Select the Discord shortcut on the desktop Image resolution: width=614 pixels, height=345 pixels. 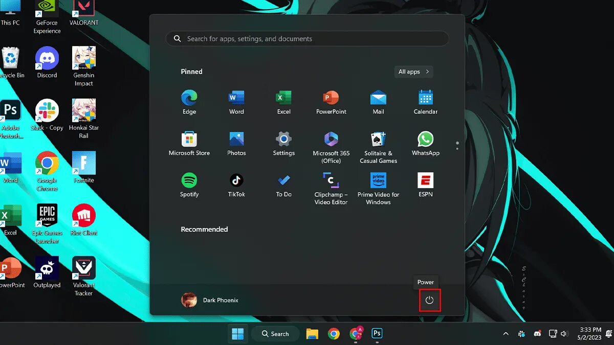47,62
